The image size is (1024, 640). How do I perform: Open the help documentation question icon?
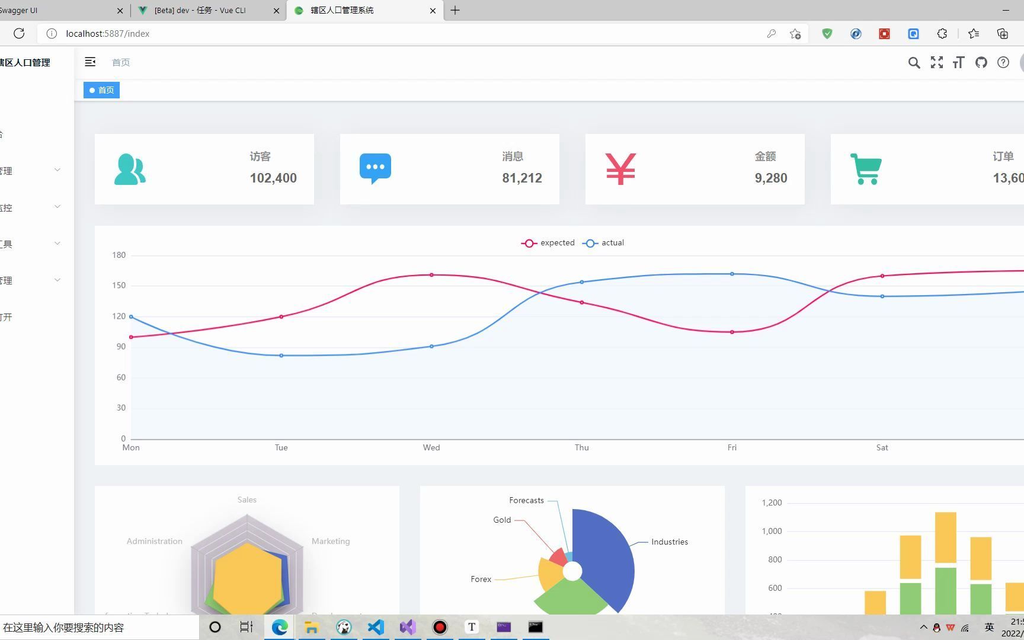[1003, 62]
